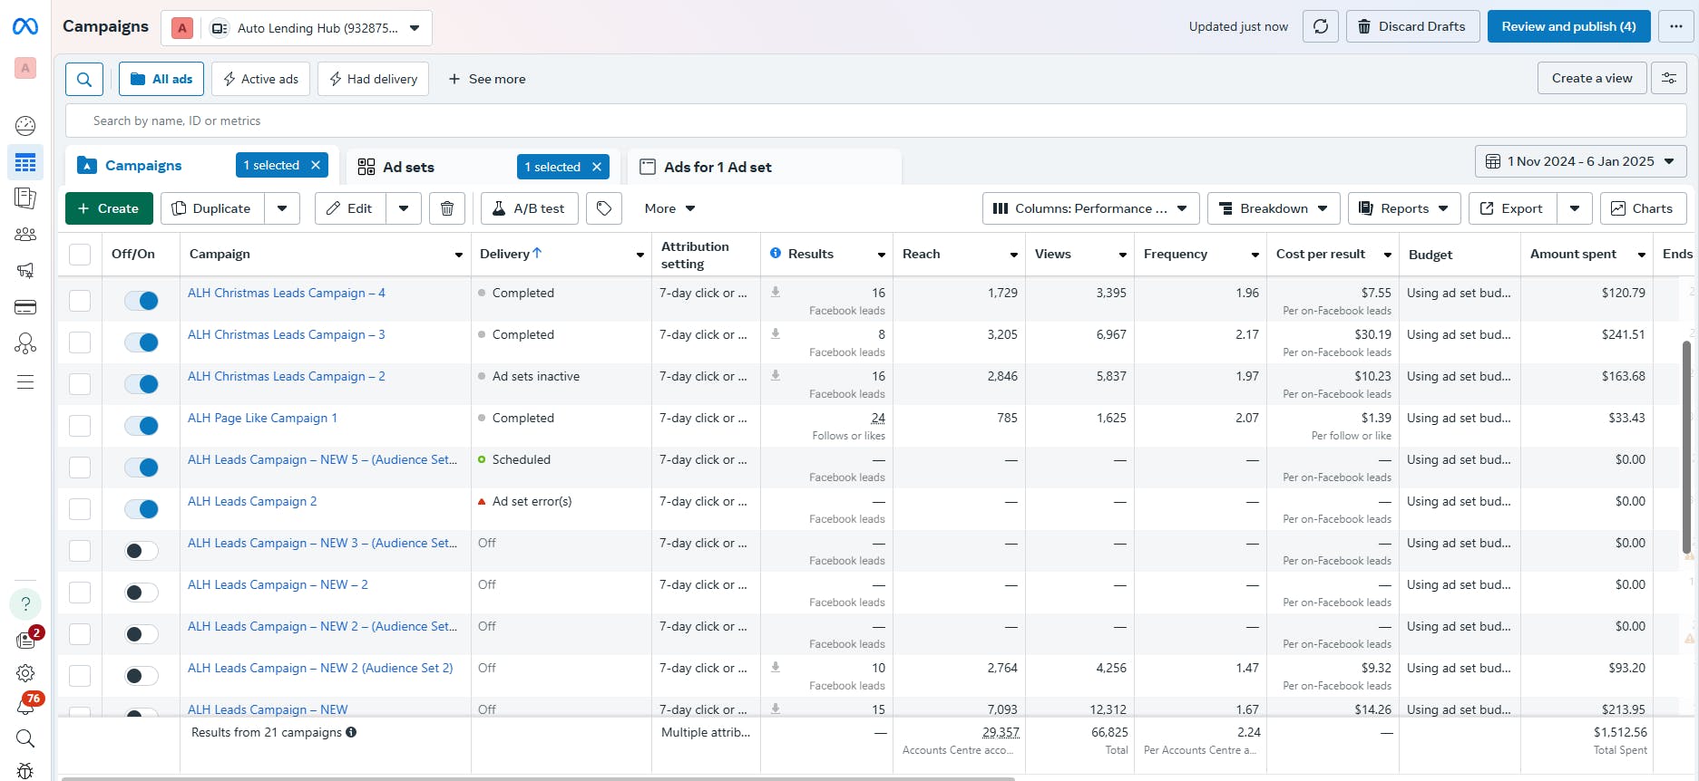Screen dimensions: 1699x781
Task: Expand the Columns: Performance dropdown
Action: [x=1090, y=208]
